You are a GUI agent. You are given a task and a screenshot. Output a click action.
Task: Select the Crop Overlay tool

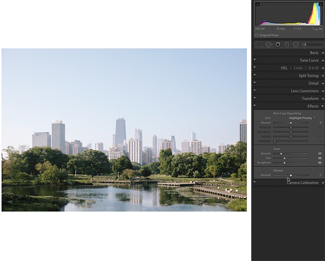(x=259, y=44)
